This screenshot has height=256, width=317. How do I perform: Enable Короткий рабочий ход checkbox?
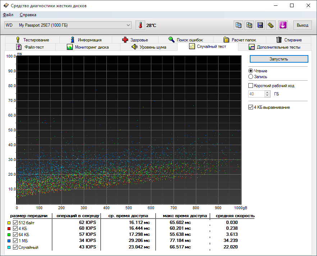pos(251,86)
